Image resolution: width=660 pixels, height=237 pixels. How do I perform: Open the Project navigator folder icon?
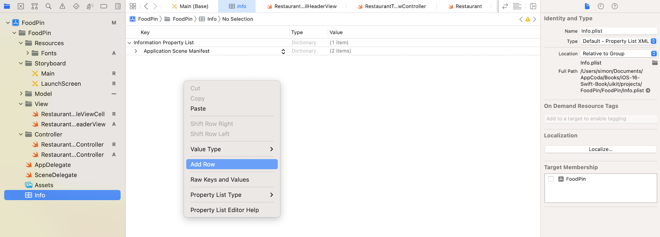coord(7,6)
